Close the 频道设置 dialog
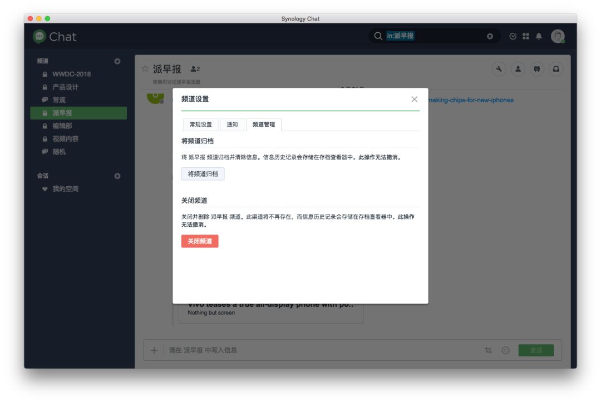Screen dimensions: 601x403 tap(415, 99)
